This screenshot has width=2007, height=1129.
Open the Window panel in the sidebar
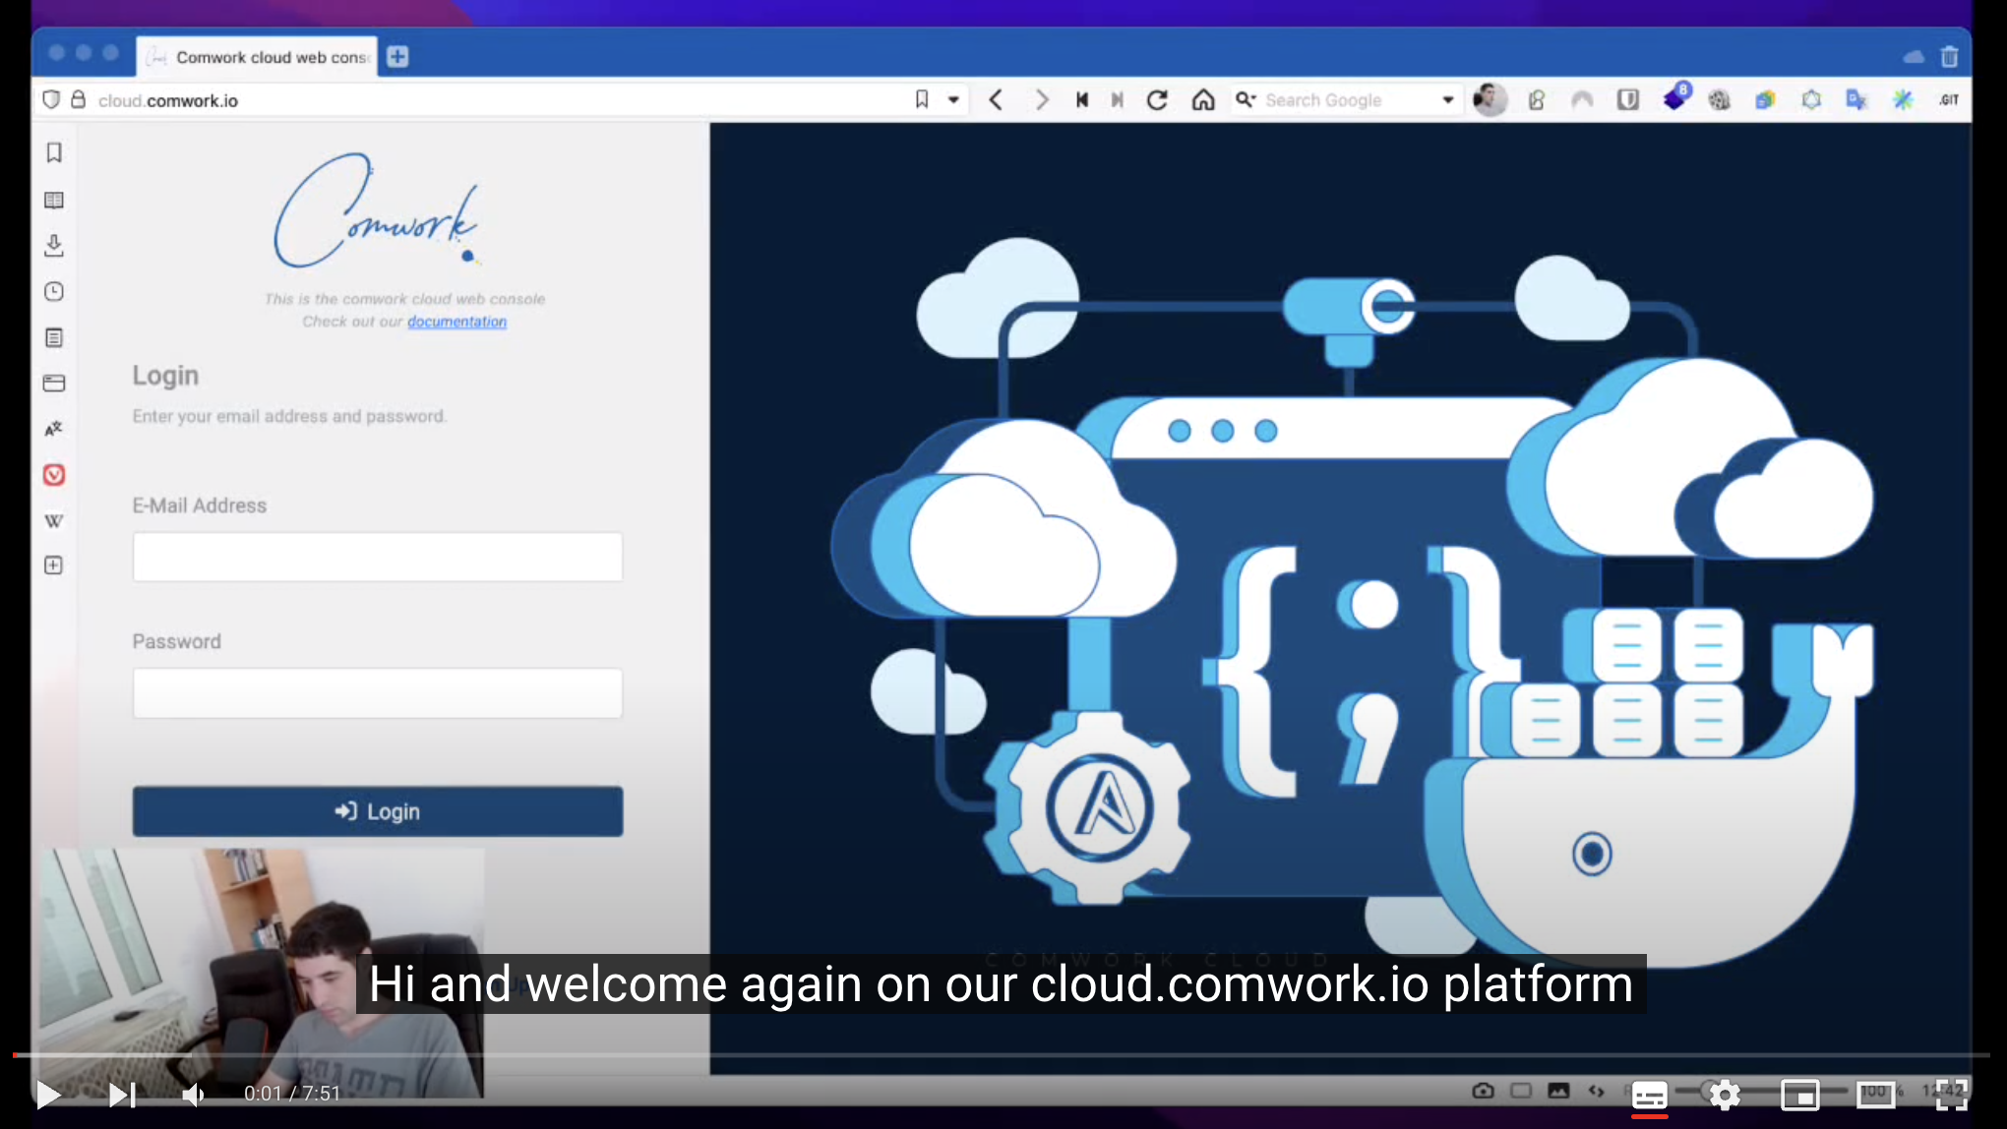pos(54,383)
